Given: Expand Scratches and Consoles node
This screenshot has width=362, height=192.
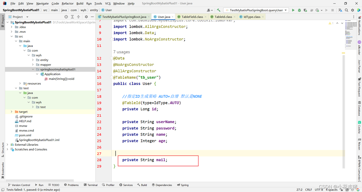Looking at the screenshot, I should (x=7, y=149).
